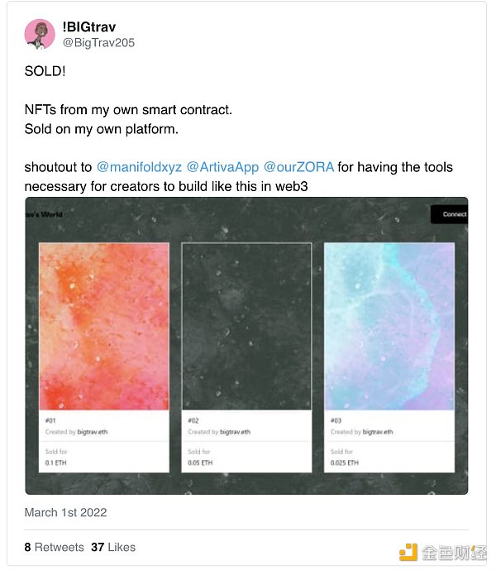Click the gold logo watermark icon

(408, 553)
